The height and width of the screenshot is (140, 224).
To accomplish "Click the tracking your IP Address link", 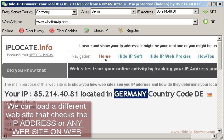I will click(185, 69).
